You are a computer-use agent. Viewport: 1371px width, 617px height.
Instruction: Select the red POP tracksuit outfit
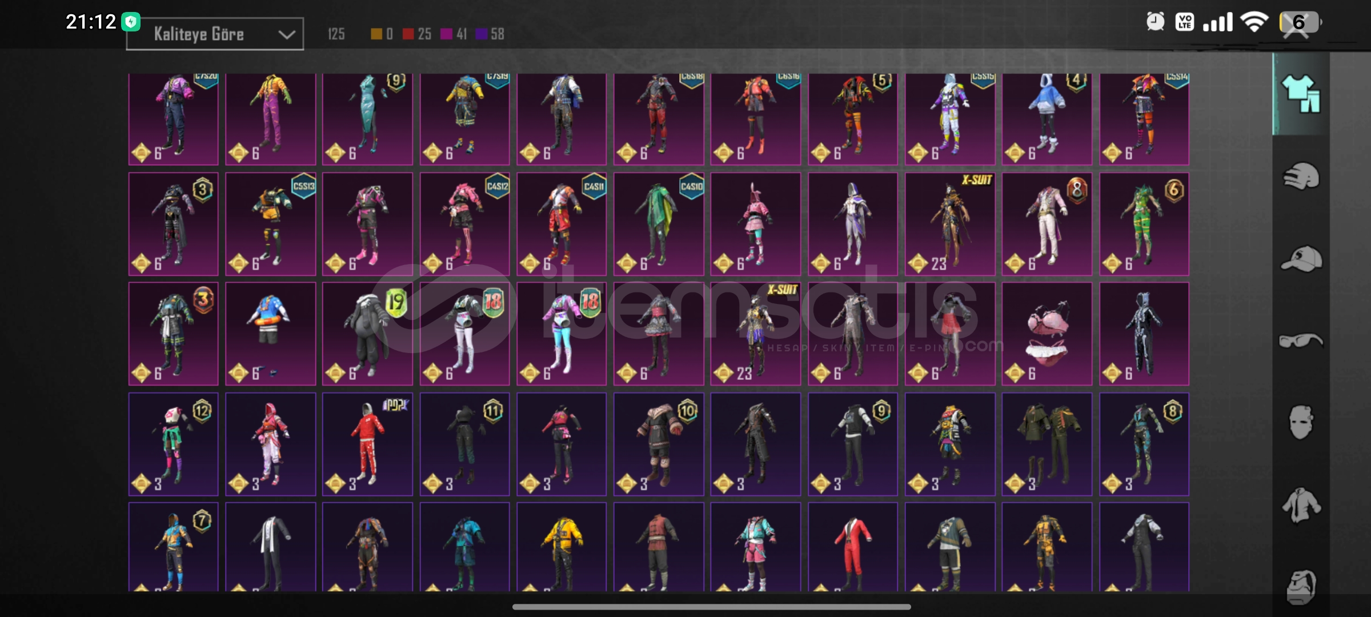pyautogui.click(x=367, y=444)
